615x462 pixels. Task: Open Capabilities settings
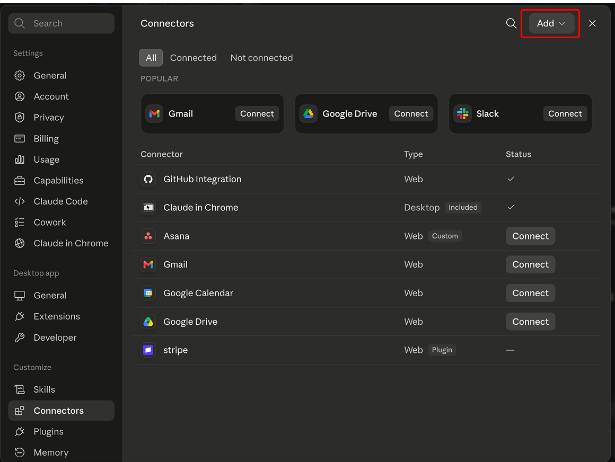[x=61, y=180]
